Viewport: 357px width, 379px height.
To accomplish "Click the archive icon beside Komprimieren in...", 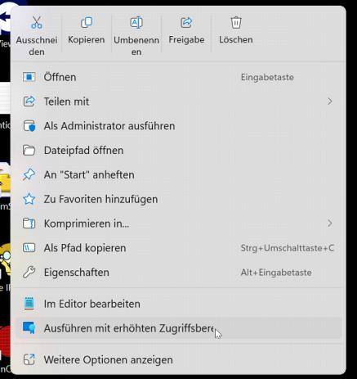I will (x=29, y=223).
